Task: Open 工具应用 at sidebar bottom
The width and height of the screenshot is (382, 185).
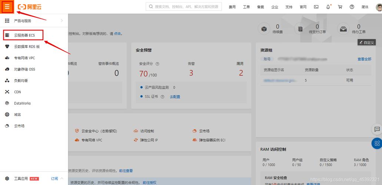Action: click(x=21, y=178)
